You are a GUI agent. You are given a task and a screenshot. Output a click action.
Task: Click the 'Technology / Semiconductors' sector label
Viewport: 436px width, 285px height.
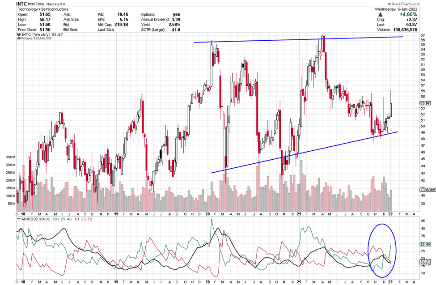click(43, 9)
